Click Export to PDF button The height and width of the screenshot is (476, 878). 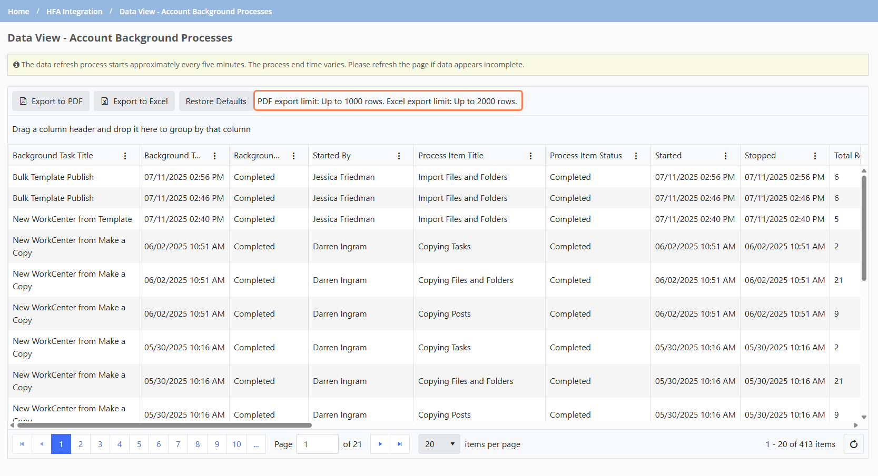51,101
